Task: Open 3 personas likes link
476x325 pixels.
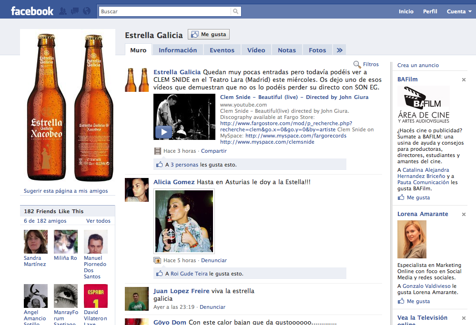Action: click(184, 165)
